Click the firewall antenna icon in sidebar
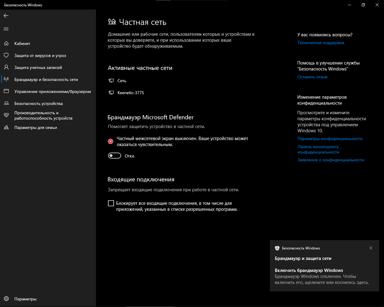 pos(6,79)
